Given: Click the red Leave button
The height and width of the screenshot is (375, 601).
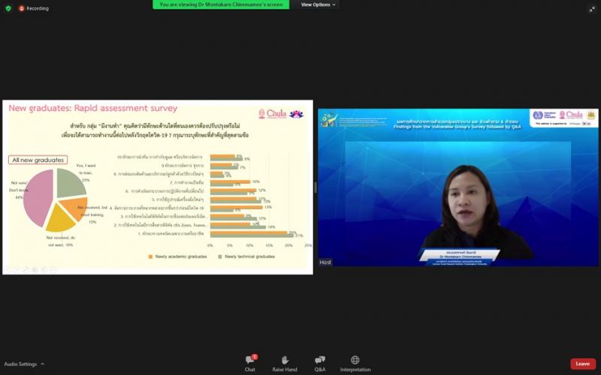Looking at the screenshot, I should (583, 364).
